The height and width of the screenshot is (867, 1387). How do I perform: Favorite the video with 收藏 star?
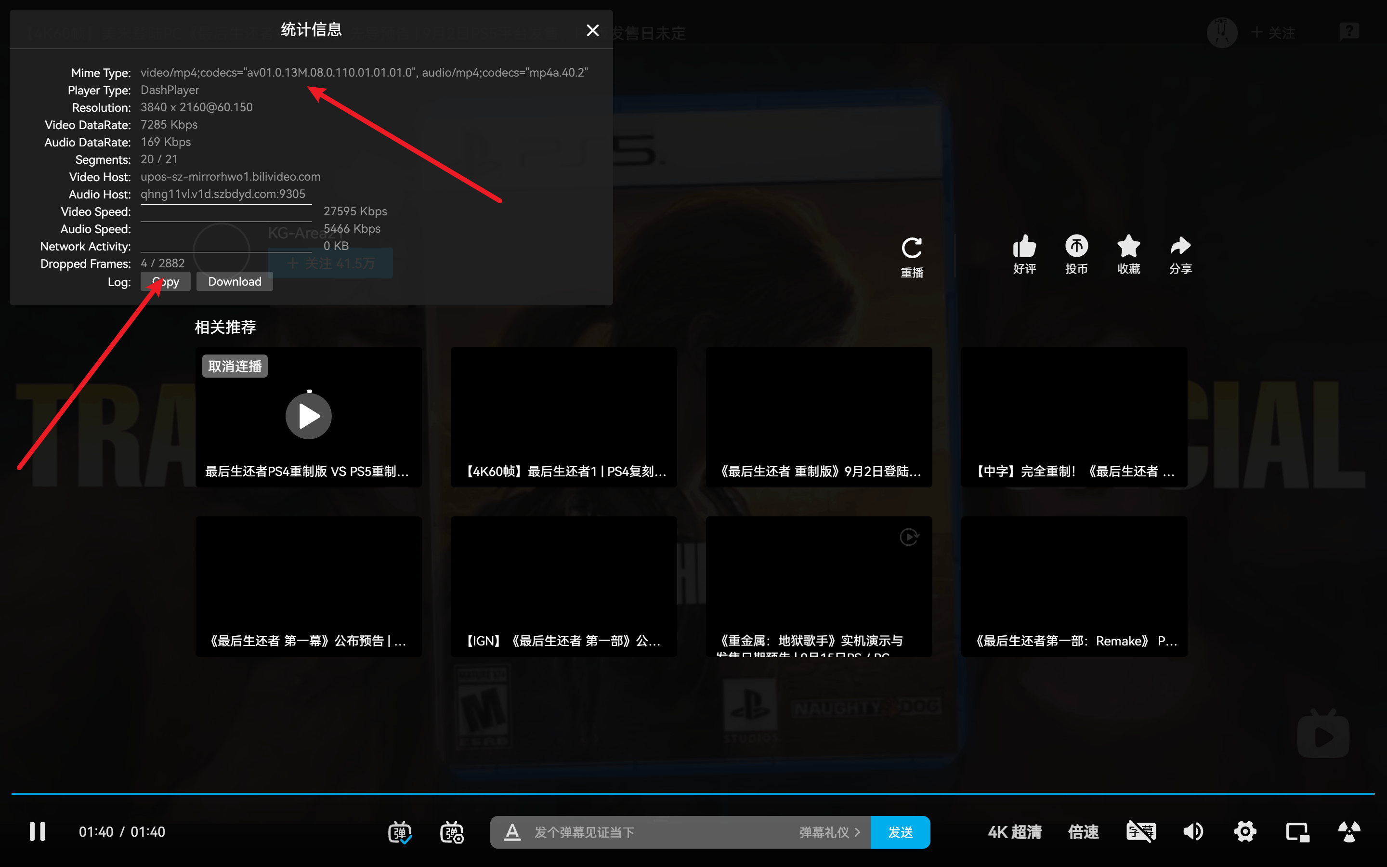click(x=1128, y=247)
